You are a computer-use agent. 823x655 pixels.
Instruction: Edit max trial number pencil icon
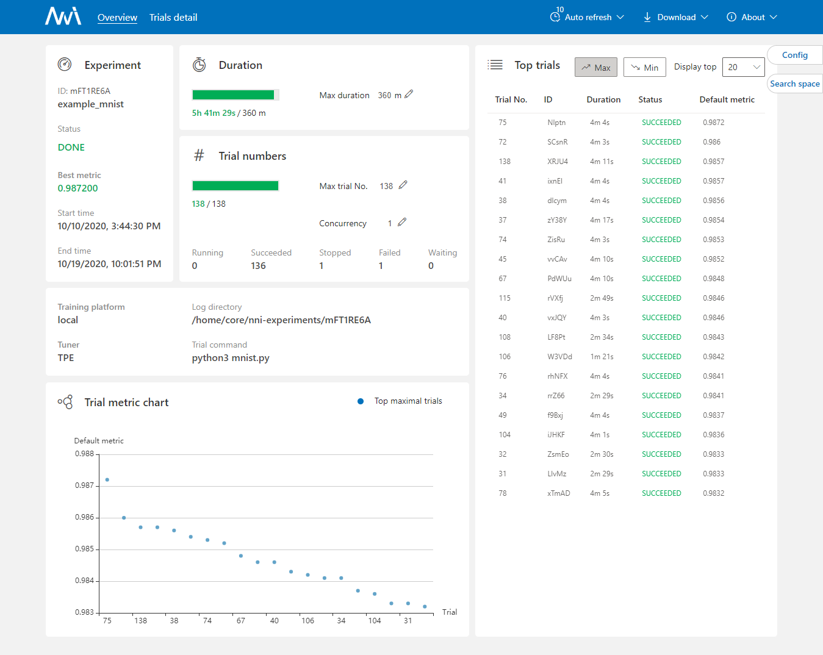pyautogui.click(x=403, y=185)
